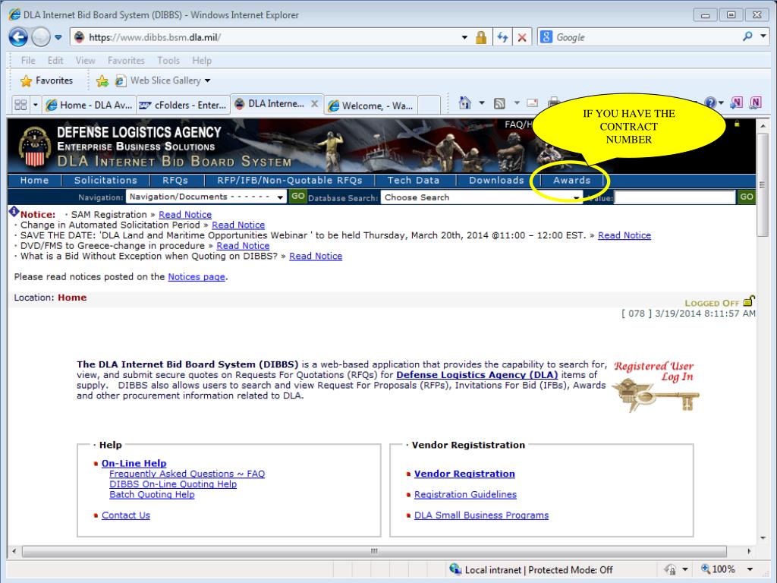The image size is (777, 583).
Task: Click the Defense Logistics Agency (DLA) link
Action: [x=477, y=375]
